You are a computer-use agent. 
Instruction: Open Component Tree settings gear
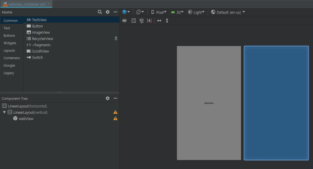(x=107, y=98)
